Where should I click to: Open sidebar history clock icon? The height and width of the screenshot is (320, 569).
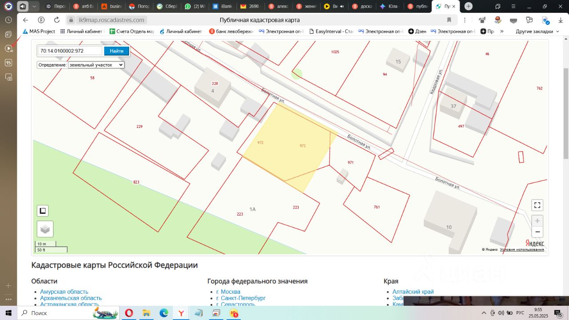tap(8, 20)
